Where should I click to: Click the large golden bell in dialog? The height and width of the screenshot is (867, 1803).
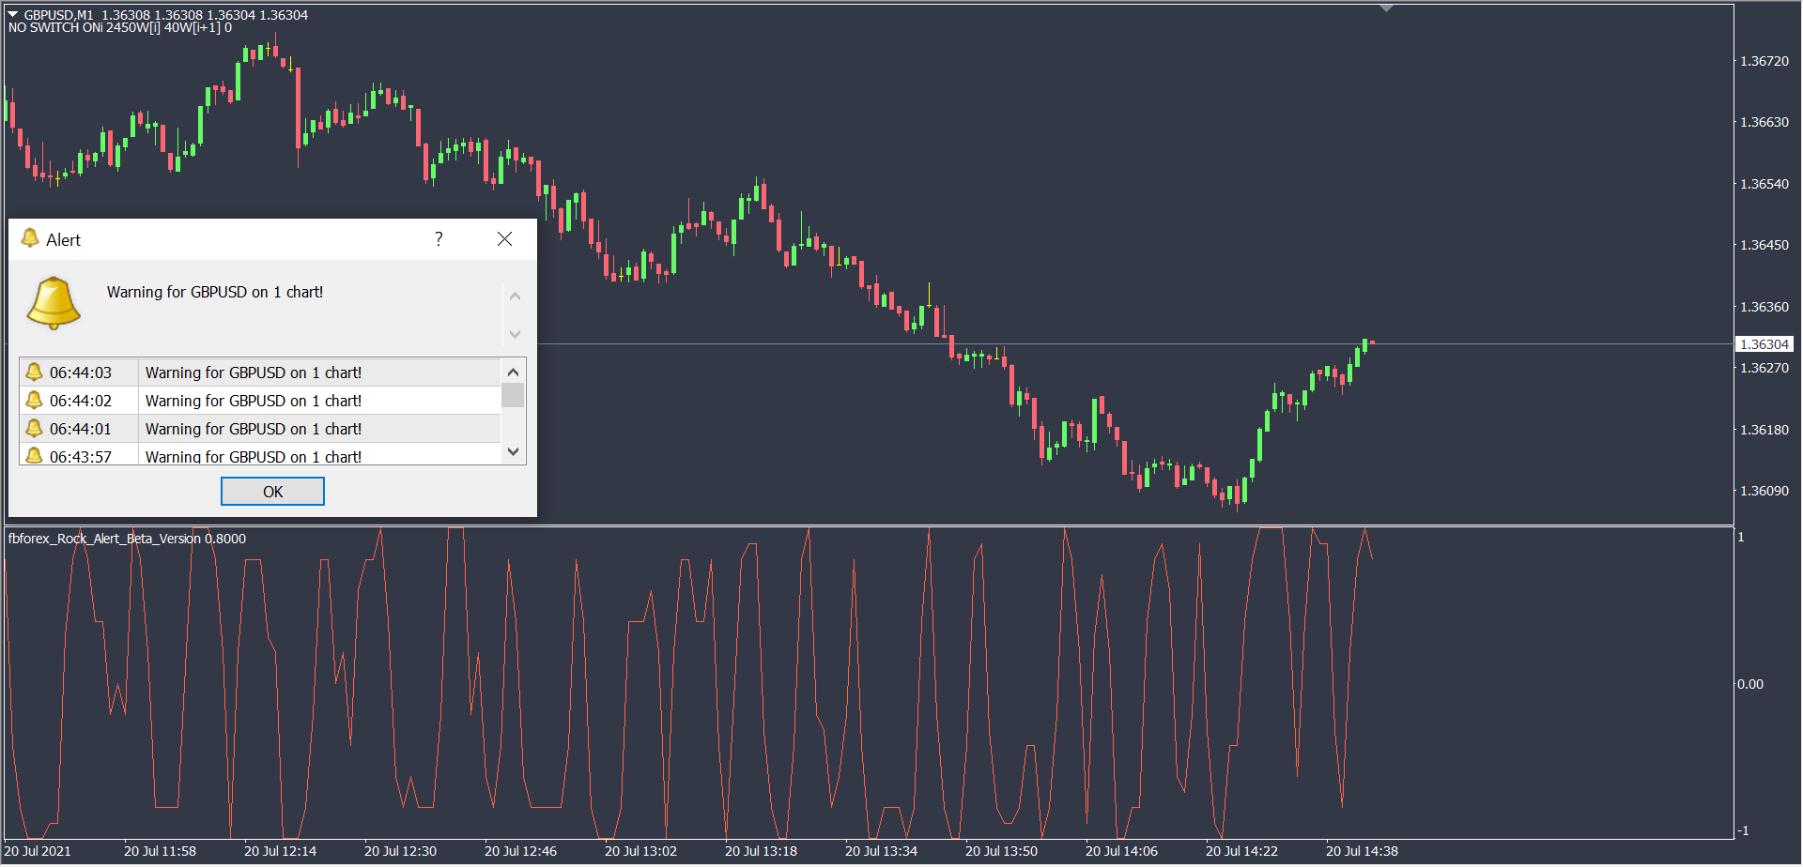click(54, 302)
